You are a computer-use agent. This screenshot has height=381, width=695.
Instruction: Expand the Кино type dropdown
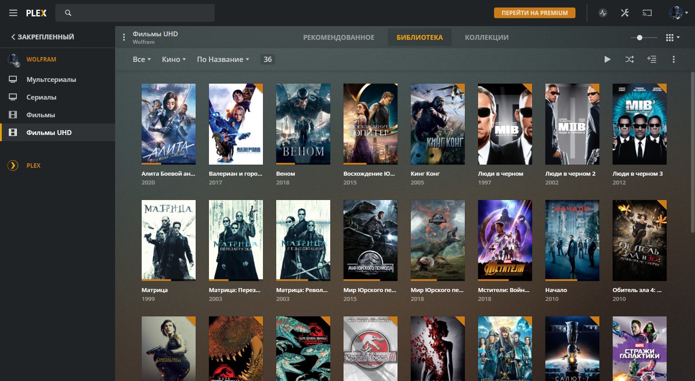click(x=174, y=59)
